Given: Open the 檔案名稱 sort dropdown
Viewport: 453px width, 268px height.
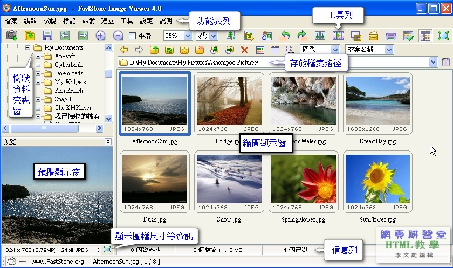Looking at the screenshot, I should (389, 50).
